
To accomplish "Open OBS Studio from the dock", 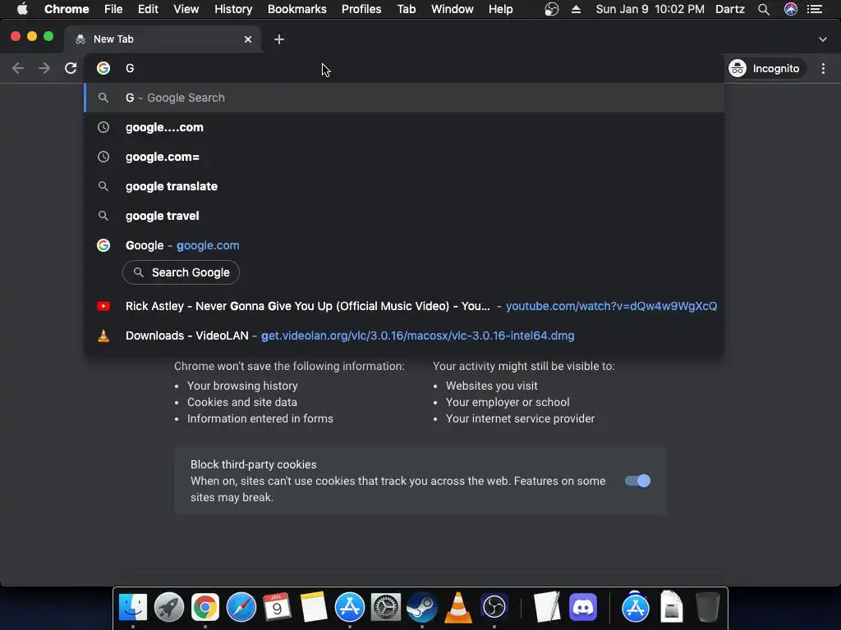I will (x=494, y=608).
